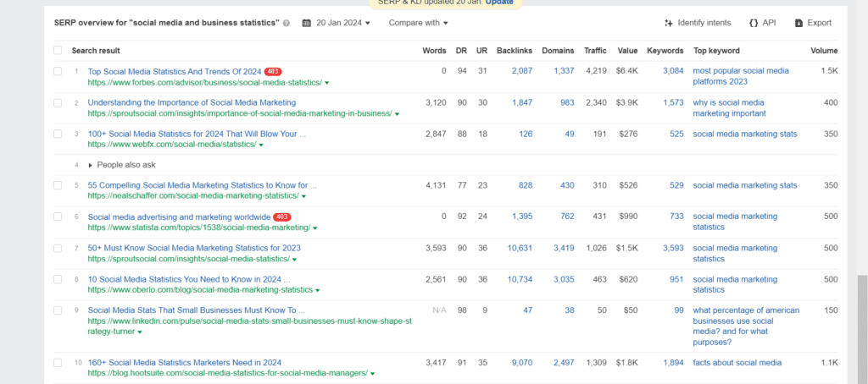Click the vertical scrollbar thumb

pos(862,330)
